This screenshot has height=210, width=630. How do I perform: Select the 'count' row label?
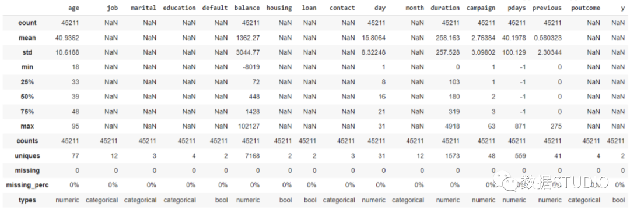coord(27,23)
